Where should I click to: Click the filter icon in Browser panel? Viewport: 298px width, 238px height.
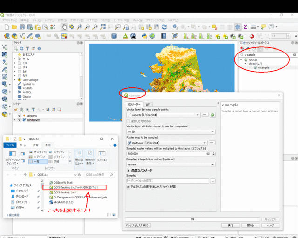27,49
